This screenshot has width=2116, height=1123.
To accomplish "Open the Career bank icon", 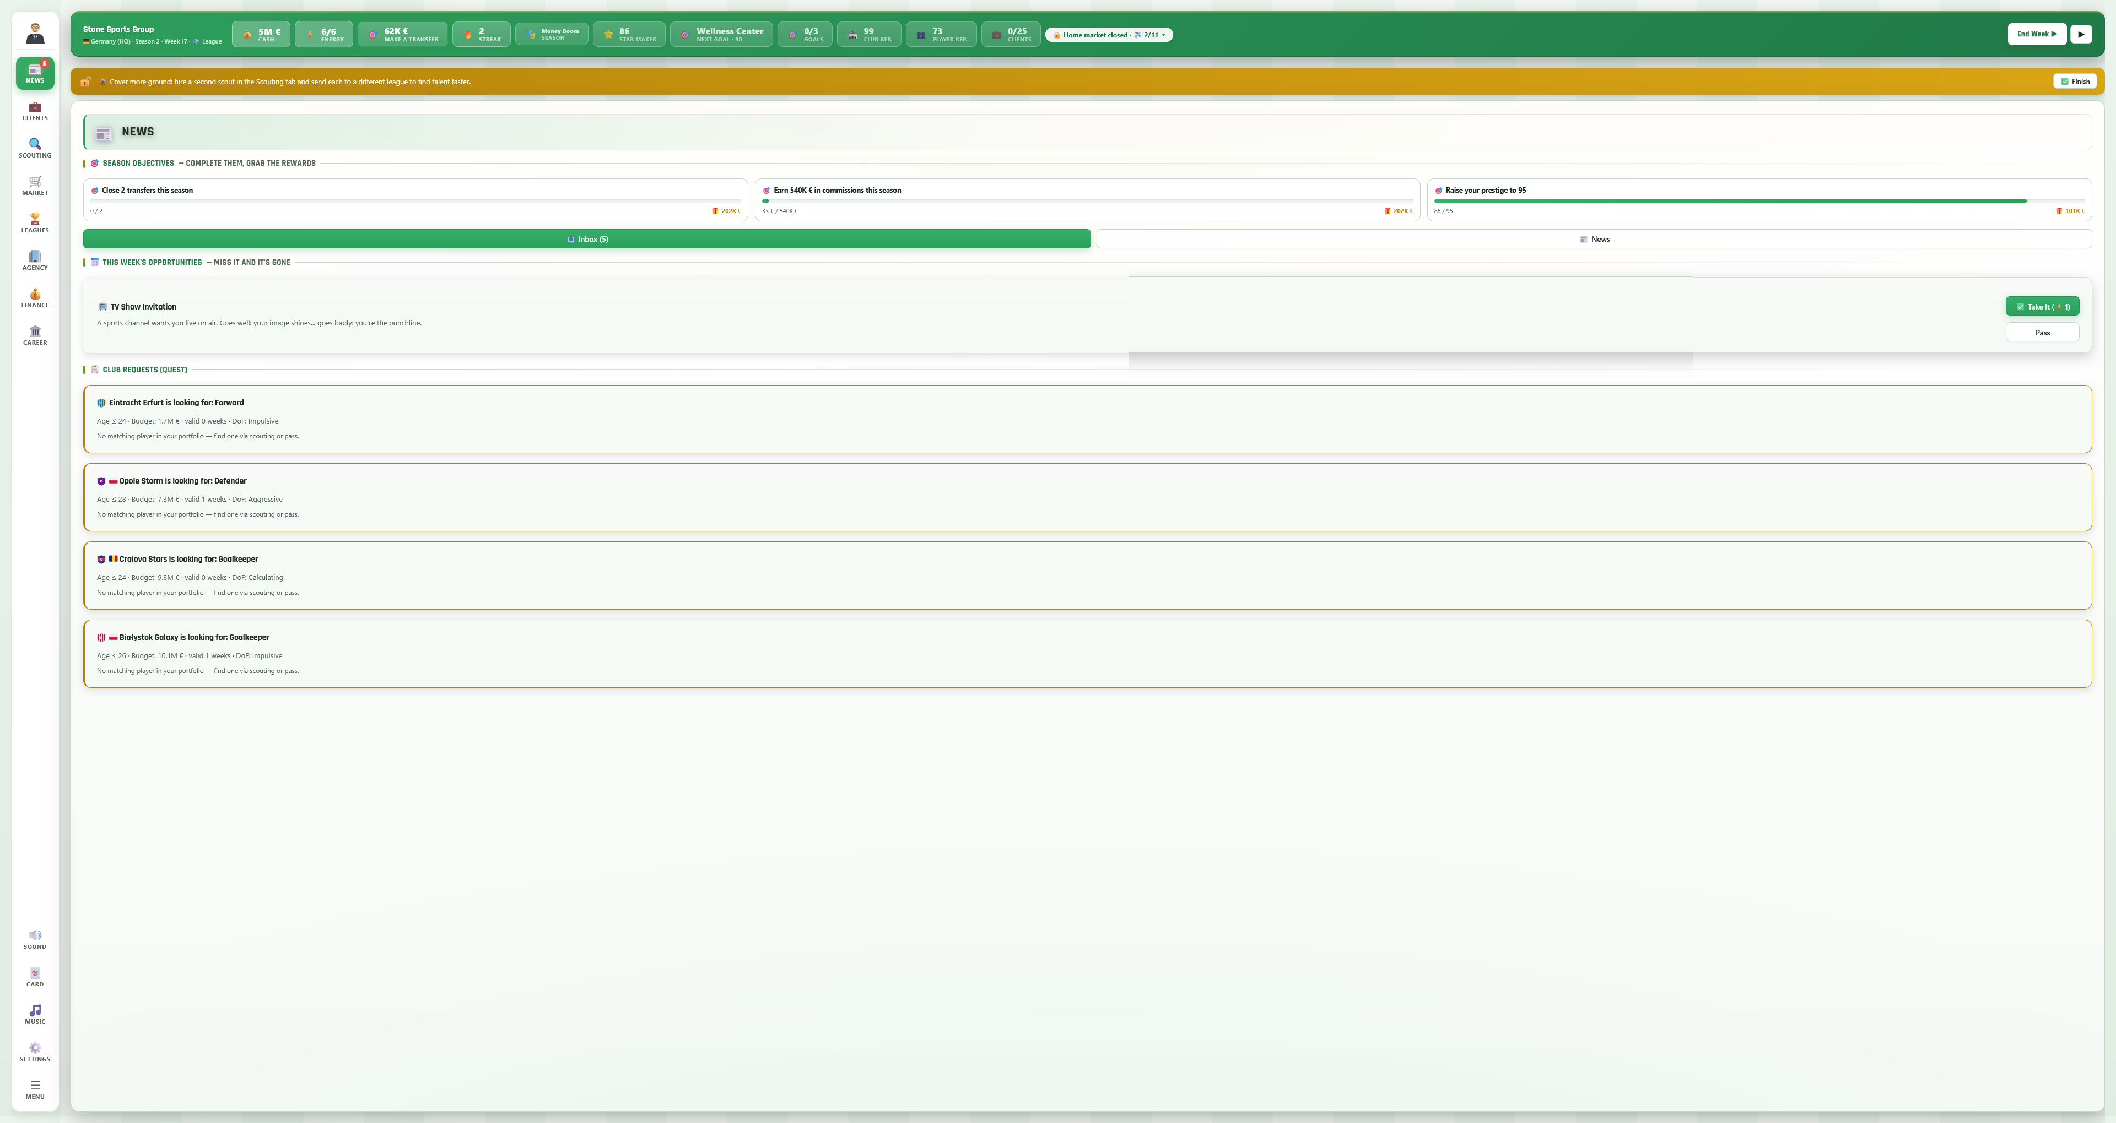I will click(35, 336).
